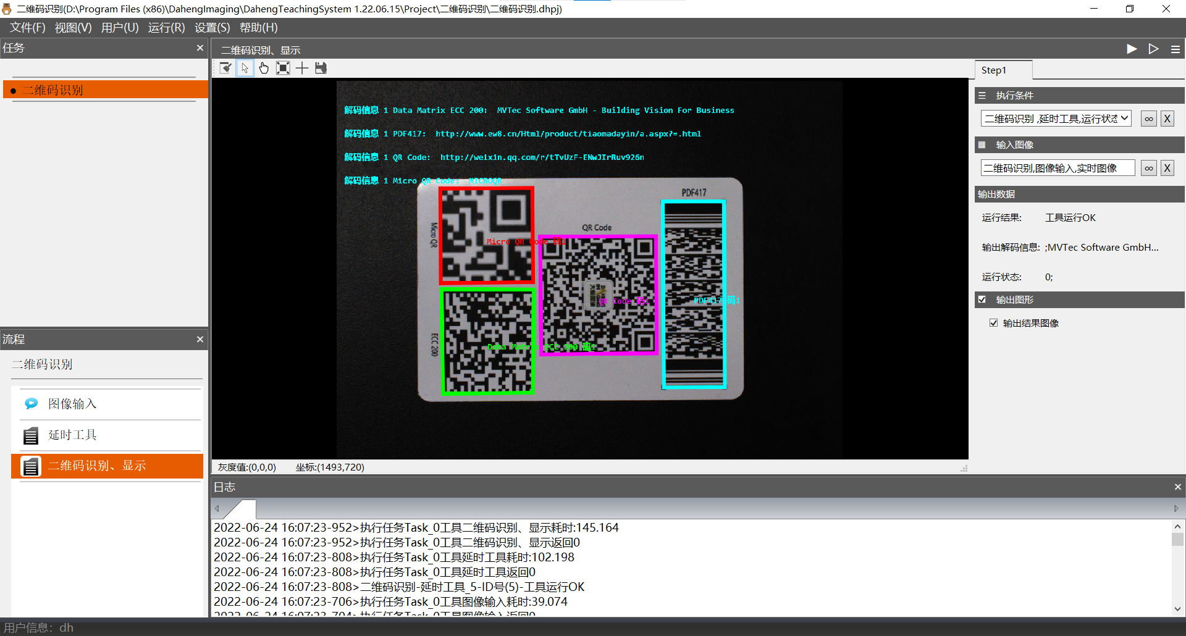Viewport: 1186px width, 636px height.
Task: Open the 用户(U) menu
Action: [x=120, y=28]
